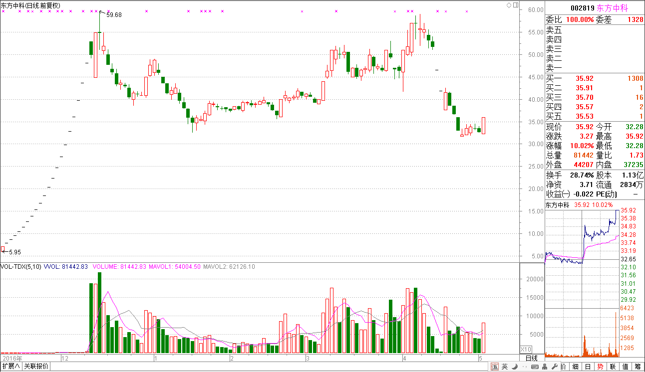Switch to the 细 tab
Screen dimensions: 645x372
(576, 367)
